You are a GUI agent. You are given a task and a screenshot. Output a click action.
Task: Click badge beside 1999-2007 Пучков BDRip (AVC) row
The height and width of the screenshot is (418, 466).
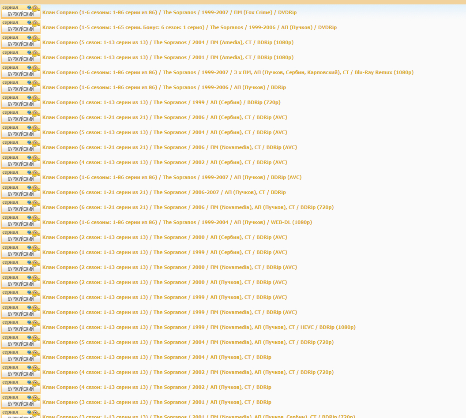pos(20,177)
